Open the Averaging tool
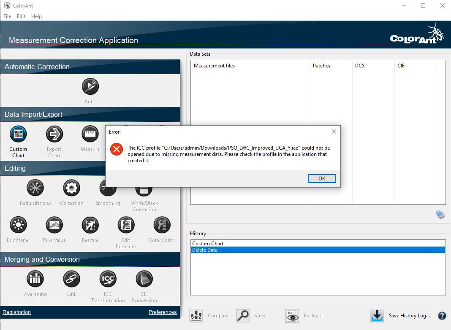 pyautogui.click(x=35, y=279)
